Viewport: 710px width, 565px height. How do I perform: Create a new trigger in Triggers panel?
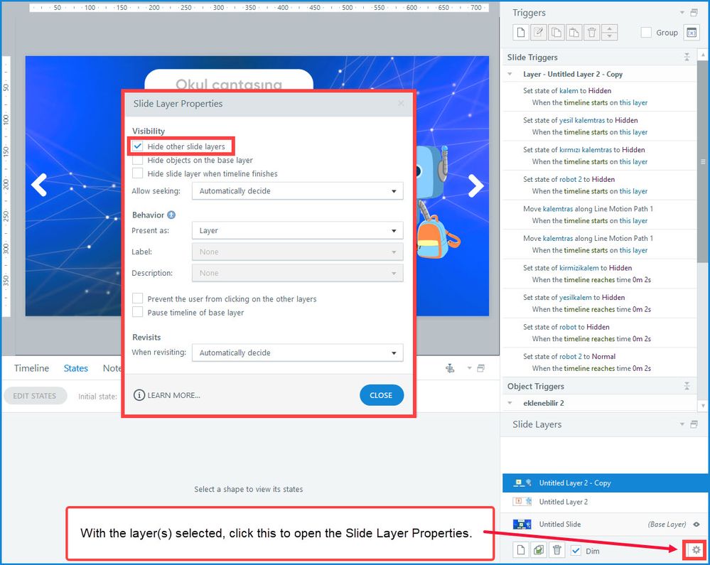point(521,33)
